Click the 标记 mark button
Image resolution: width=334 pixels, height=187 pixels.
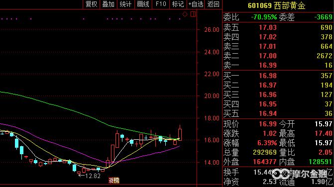point(178,4)
